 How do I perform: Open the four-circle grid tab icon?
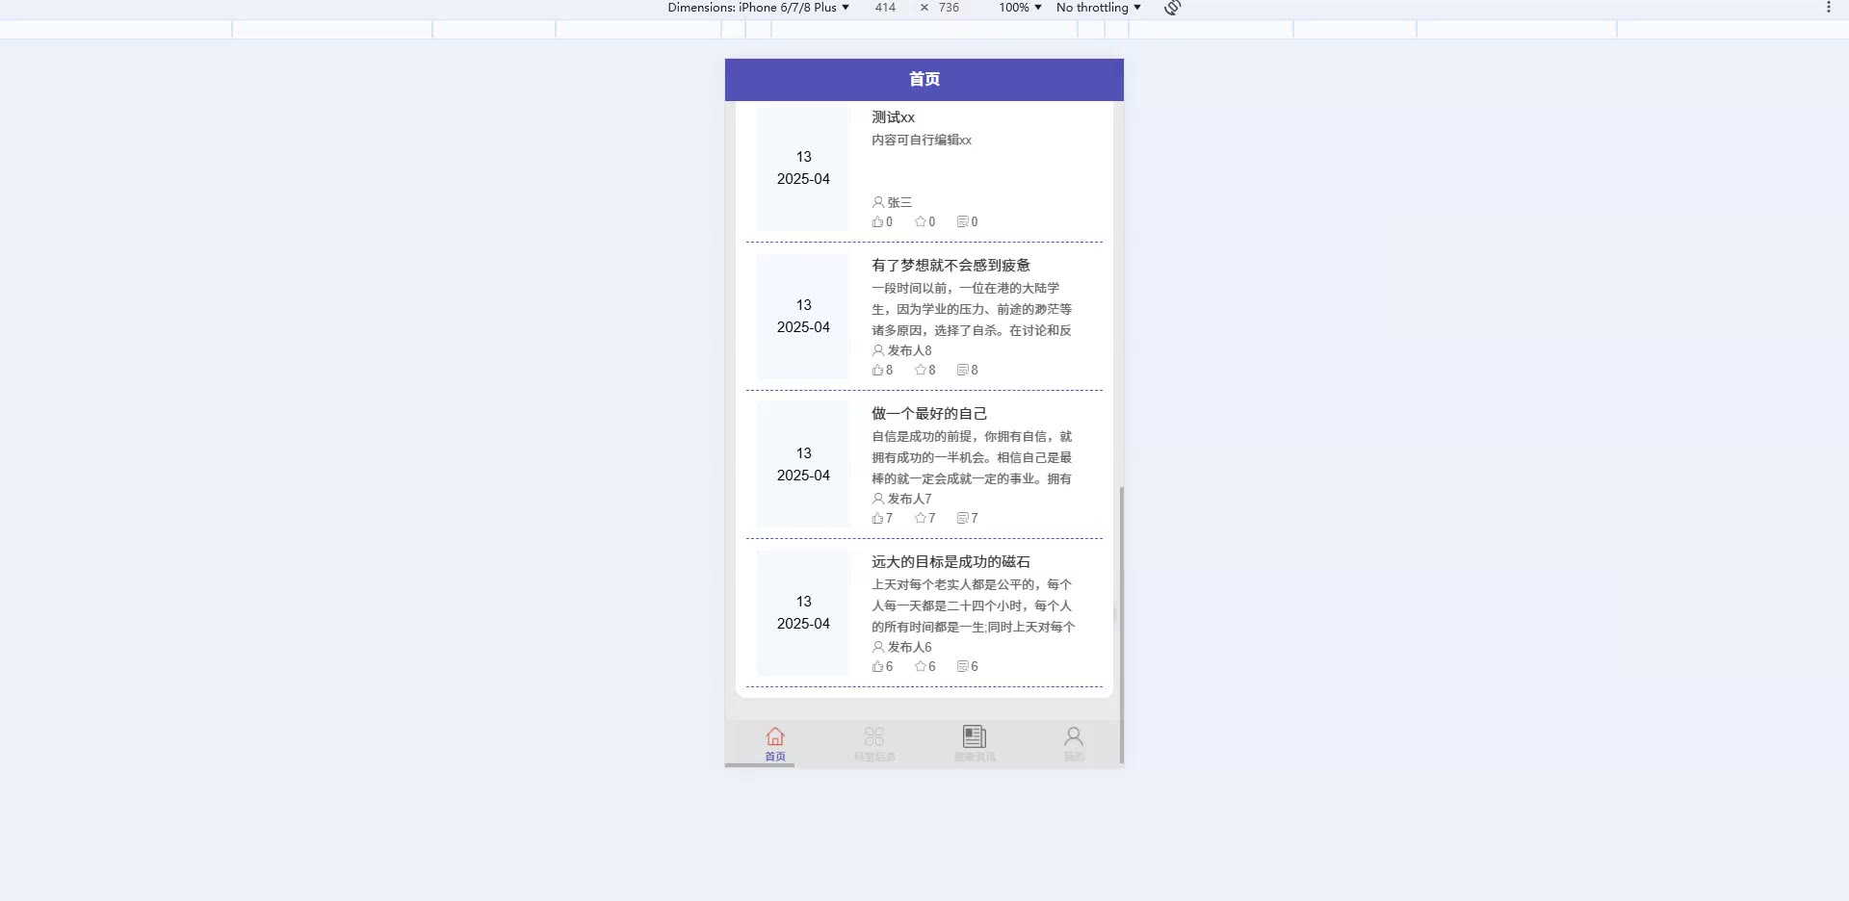click(874, 736)
